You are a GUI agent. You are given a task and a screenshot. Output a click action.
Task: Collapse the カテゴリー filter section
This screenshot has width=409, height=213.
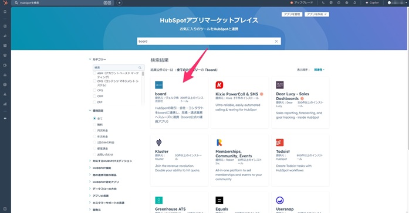[98, 60]
